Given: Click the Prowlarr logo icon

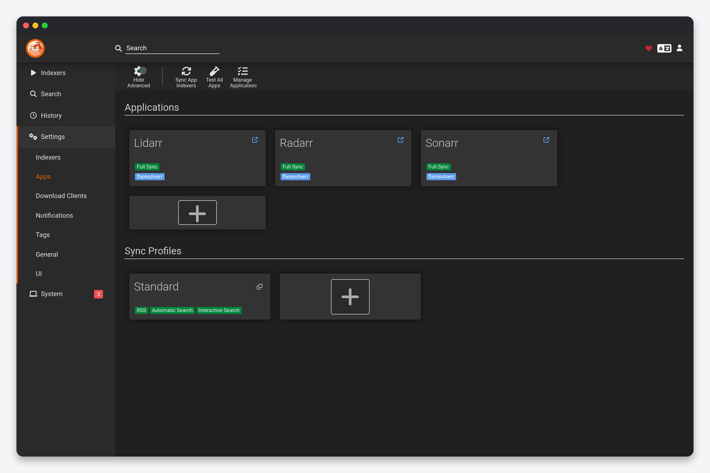Looking at the screenshot, I should tap(35, 48).
